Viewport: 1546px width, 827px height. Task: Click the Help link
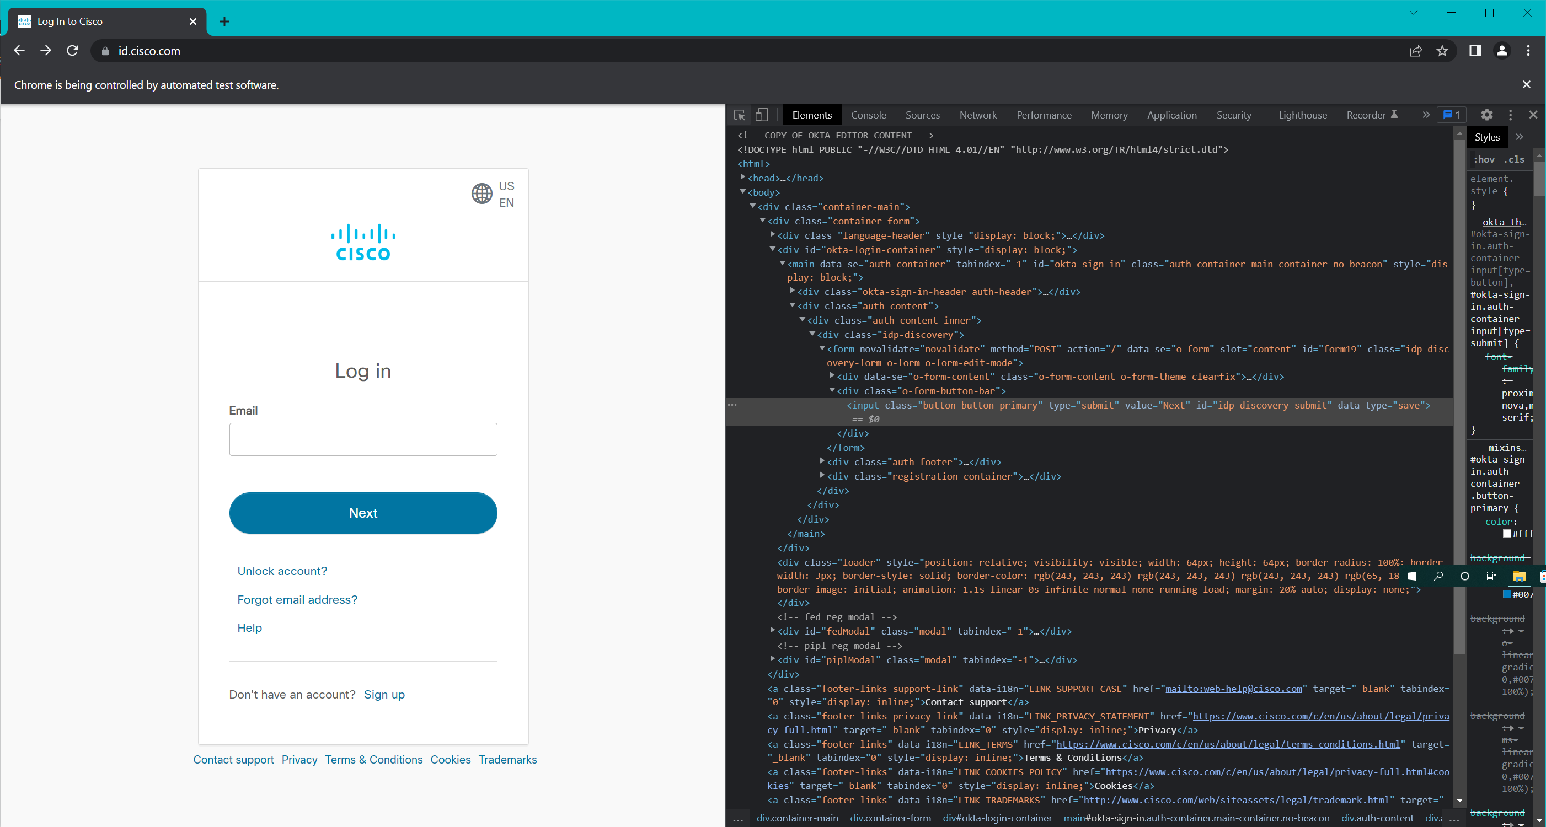[x=250, y=628]
